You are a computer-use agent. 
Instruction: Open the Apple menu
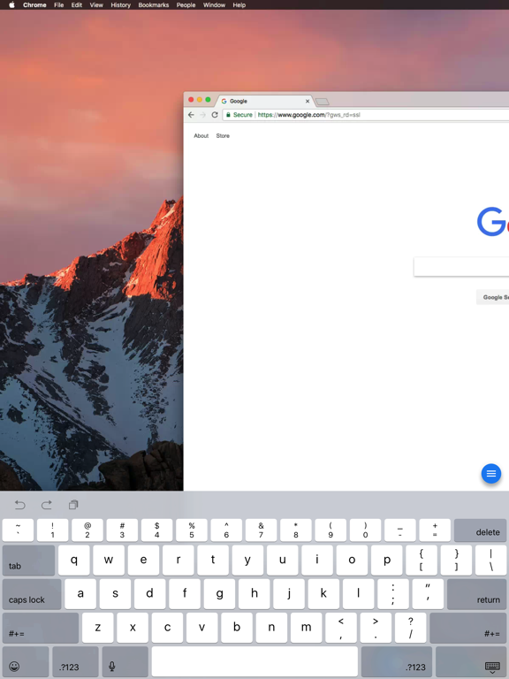(11, 4)
